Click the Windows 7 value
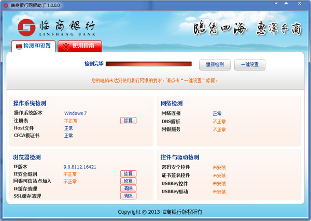The height and width of the screenshot is (221, 311). click(x=75, y=113)
